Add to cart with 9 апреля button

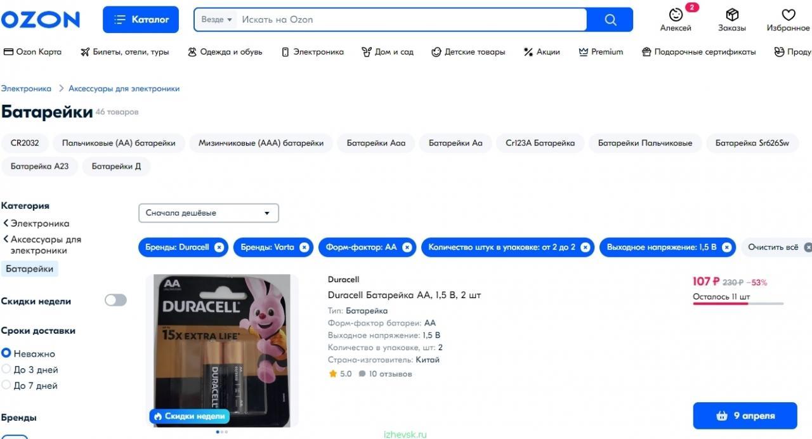pyautogui.click(x=745, y=416)
